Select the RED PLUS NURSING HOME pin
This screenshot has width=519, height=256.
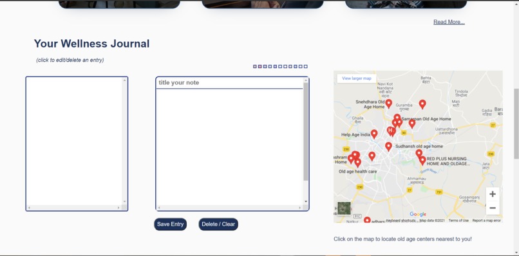coord(422,161)
